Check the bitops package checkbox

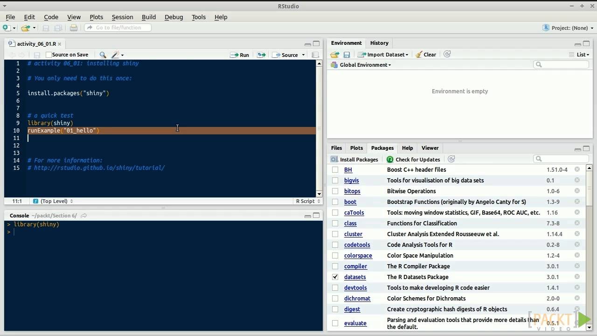pos(335,191)
